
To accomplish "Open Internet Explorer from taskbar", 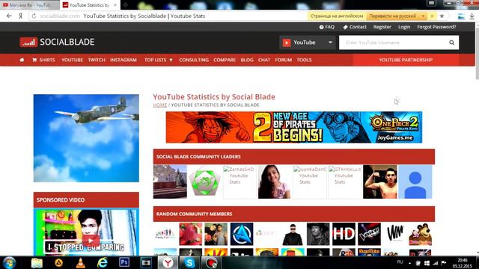I will [103, 263].
